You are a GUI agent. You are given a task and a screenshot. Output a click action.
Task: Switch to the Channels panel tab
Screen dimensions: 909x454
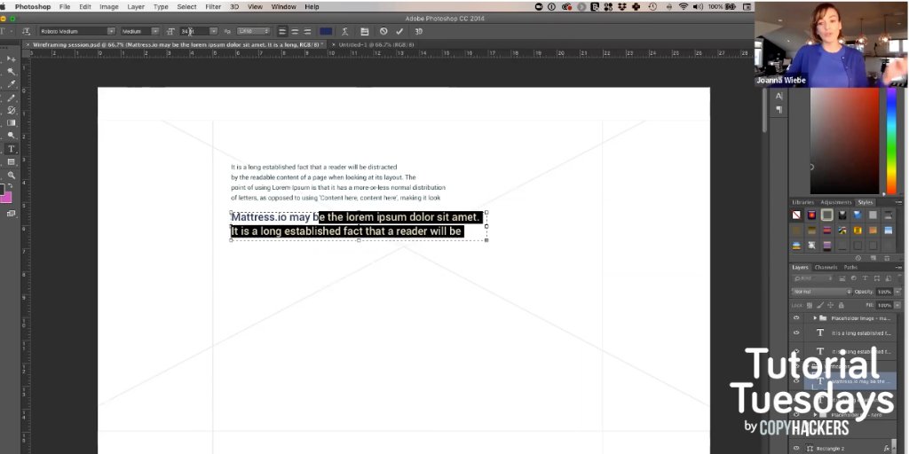coord(826,268)
